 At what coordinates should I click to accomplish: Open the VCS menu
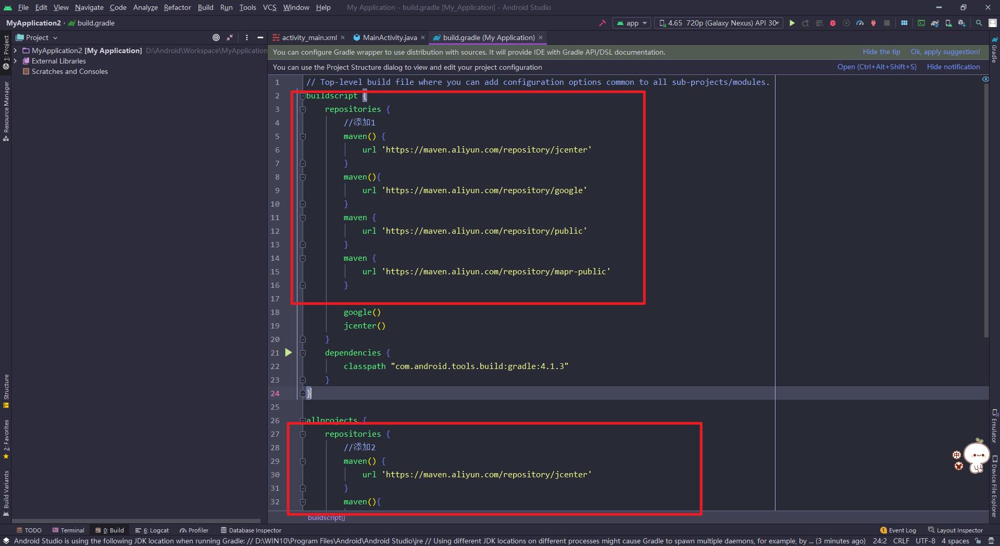click(x=269, y=7)
